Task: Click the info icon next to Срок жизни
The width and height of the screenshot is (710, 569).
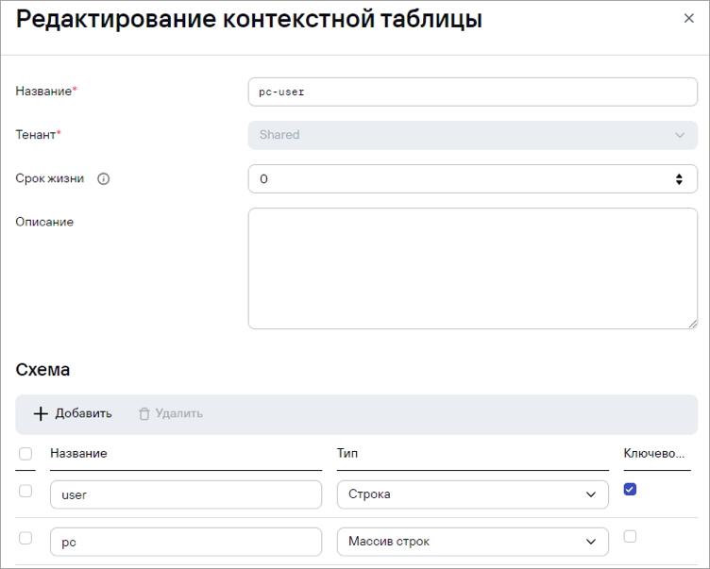Action: (x=103, y=178)
